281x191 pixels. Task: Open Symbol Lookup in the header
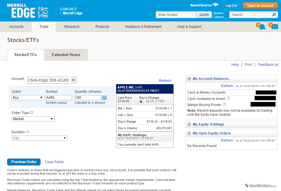click(218, 15)
